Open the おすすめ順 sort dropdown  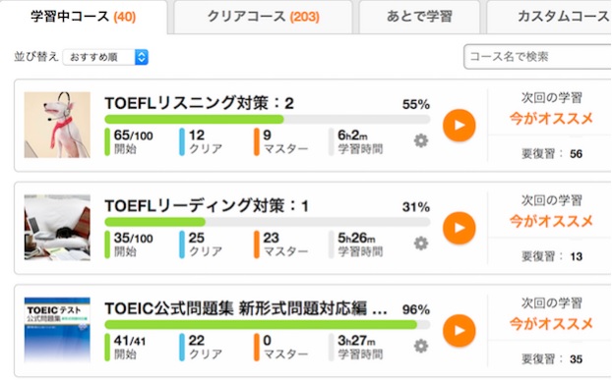pyautogui.click(x=105, y=57)
